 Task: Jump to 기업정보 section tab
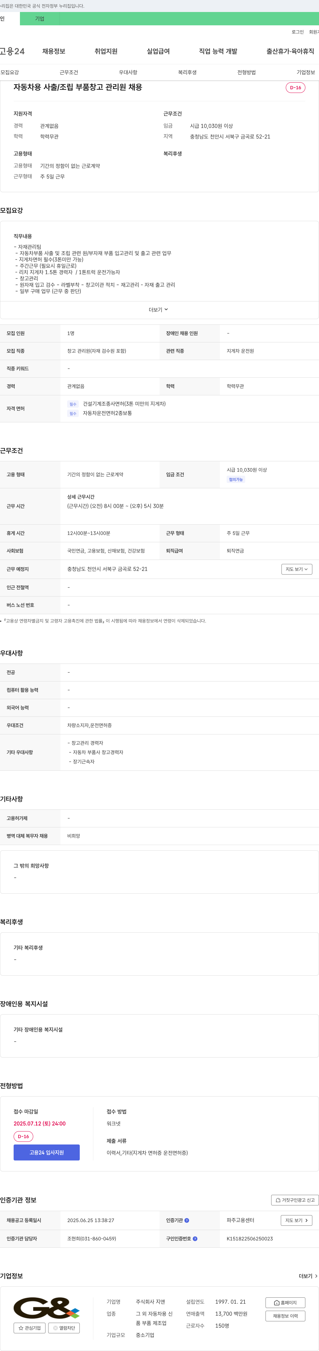[306, 72]
